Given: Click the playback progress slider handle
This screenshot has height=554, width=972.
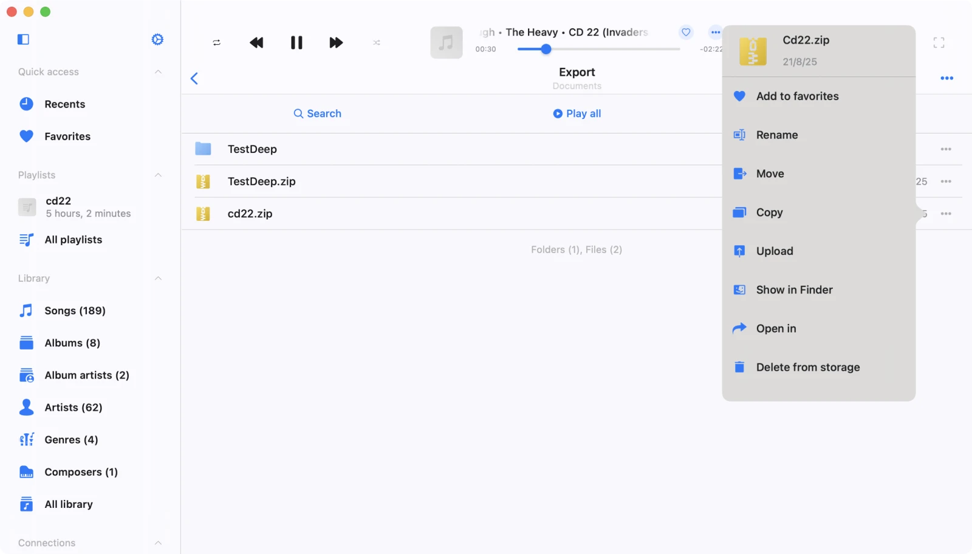Looking at the screenshot, I should (546, 49).
